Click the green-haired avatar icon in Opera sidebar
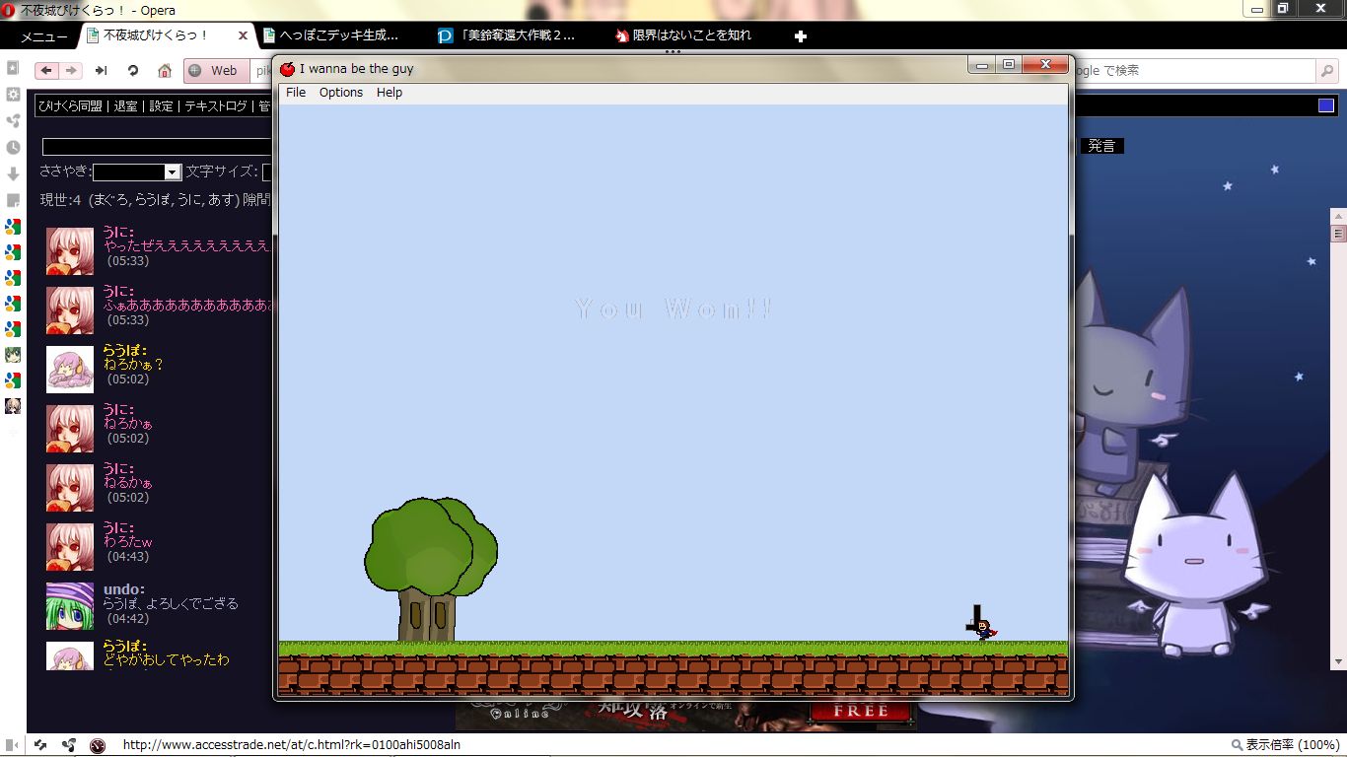The image size is (1347, 757). [x=13, y=355]
